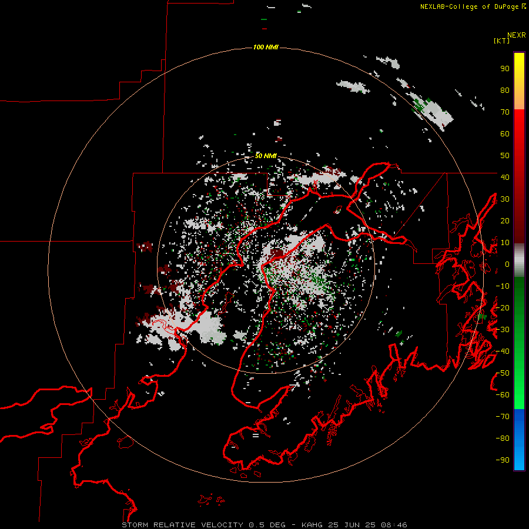The height and width of the screenshot is (529, 529).
Task: Click the 60 value on the velocity scale
Action: point(505,134)
